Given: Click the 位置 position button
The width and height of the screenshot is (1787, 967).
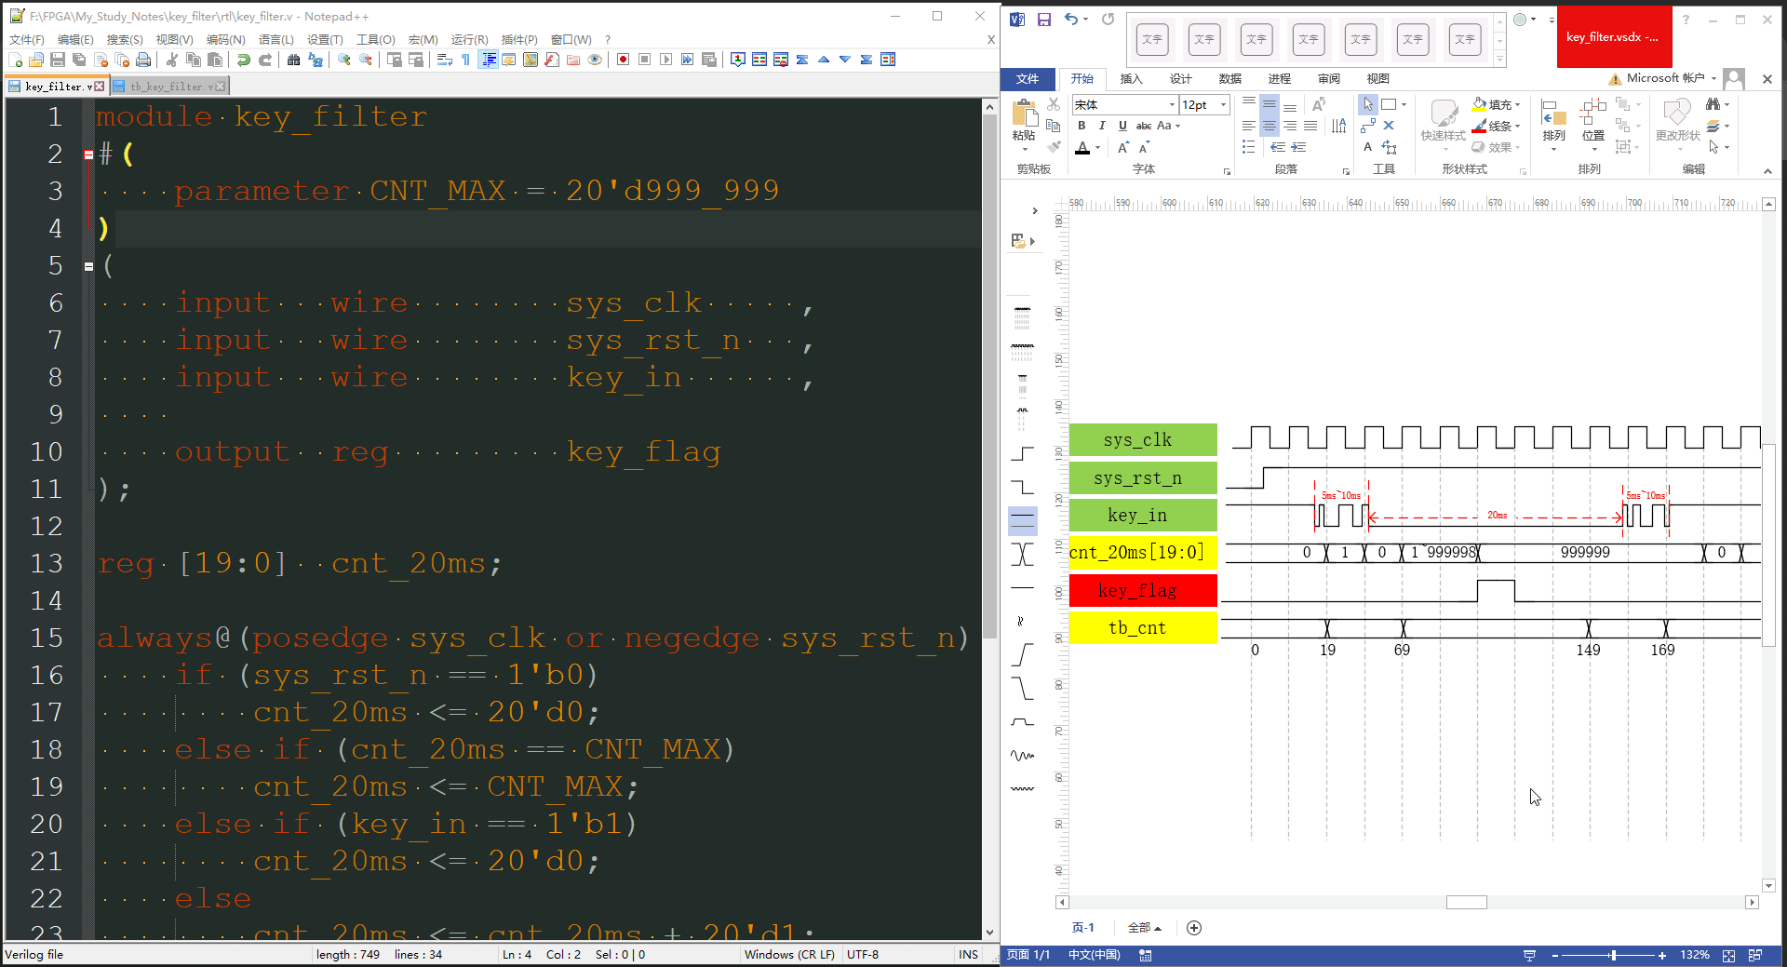Looking at the screenshot, I should tap(1593, 125).
